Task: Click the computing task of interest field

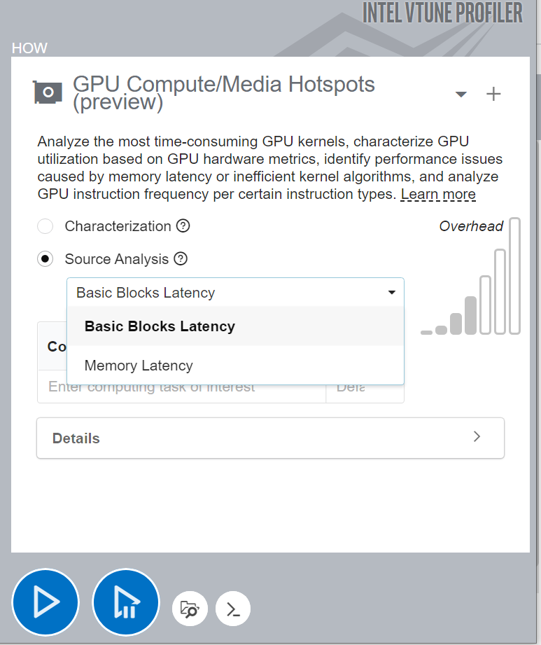Action: pyautogui.click(x=181, y=387)
